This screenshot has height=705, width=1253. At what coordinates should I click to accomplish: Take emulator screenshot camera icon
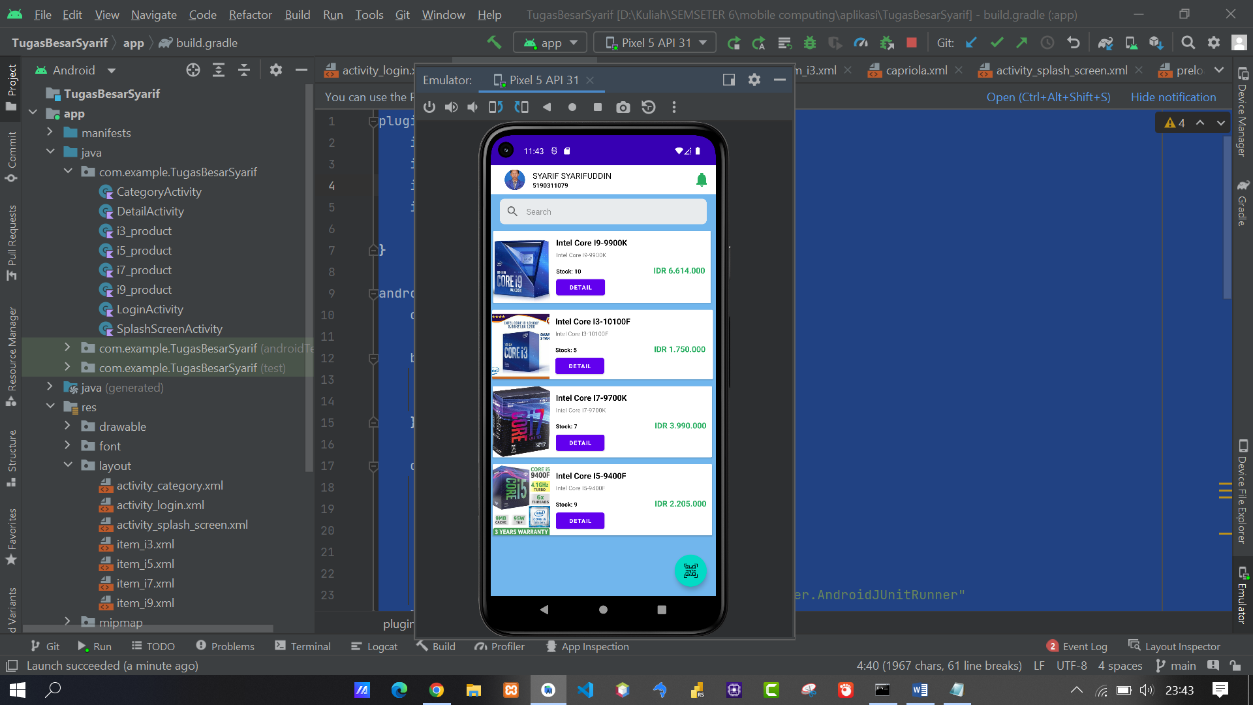[x=623, y=107]
